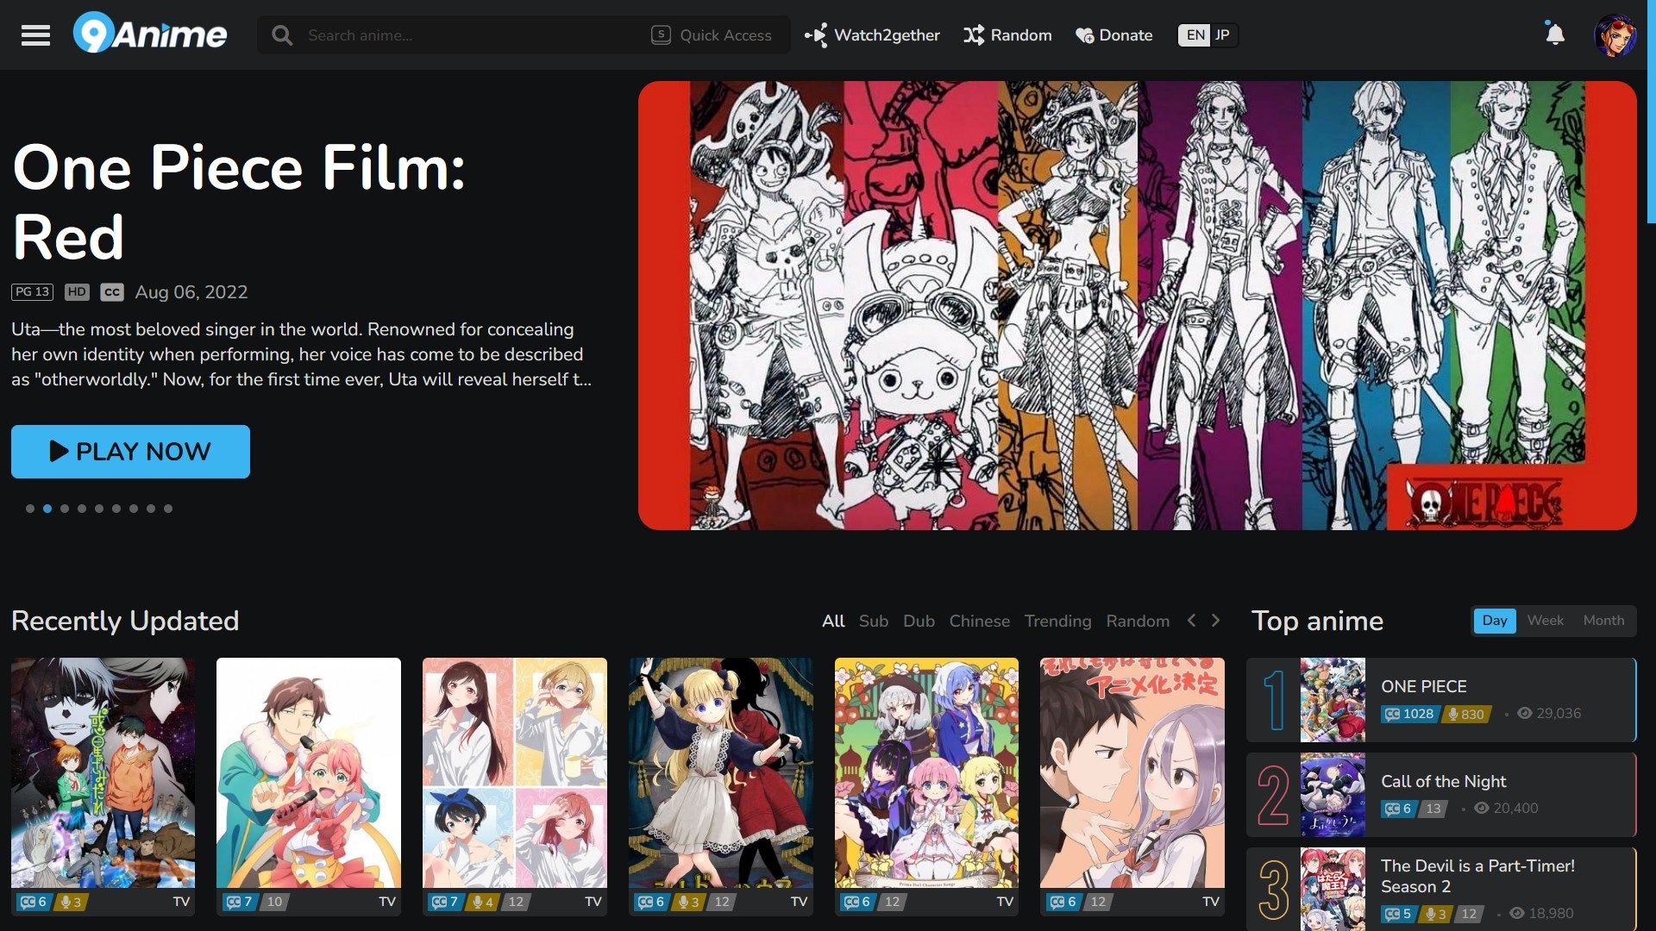Select the fourth carousel slide dot
The width and height of the screenshot is (1656, 931).
(82, 509)
